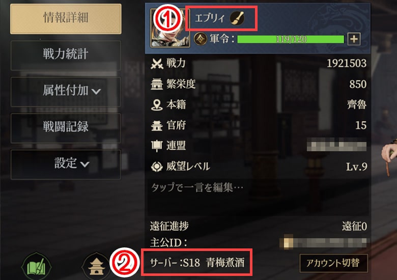The height and width of the screenshot is (280, 397).
Task: Open the gold pagoda building icon
Action: click(96, 267)
